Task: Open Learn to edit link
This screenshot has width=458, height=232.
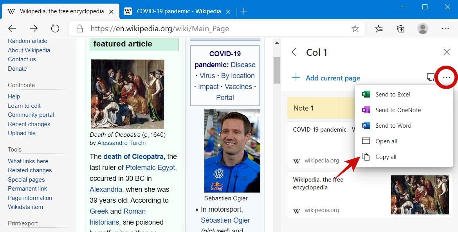Action: 24,105
